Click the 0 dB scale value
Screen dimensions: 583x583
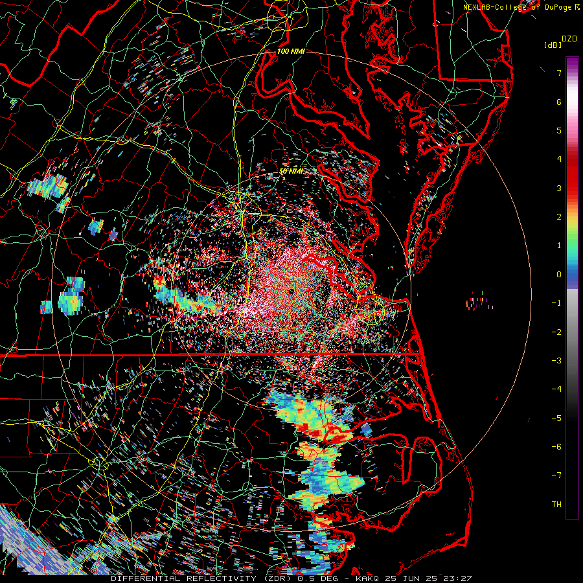(x=559, y=275)
